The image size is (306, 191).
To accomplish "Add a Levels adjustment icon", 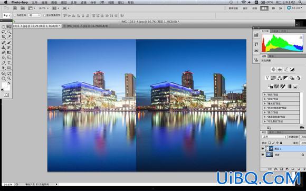I will click(280, 70).
